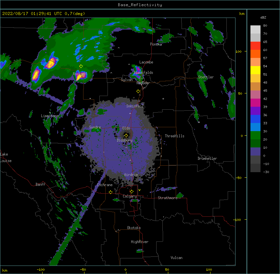Click the dBZ legend heading
280x274 pixels.
pyautogui.click(x=263, y=18)
